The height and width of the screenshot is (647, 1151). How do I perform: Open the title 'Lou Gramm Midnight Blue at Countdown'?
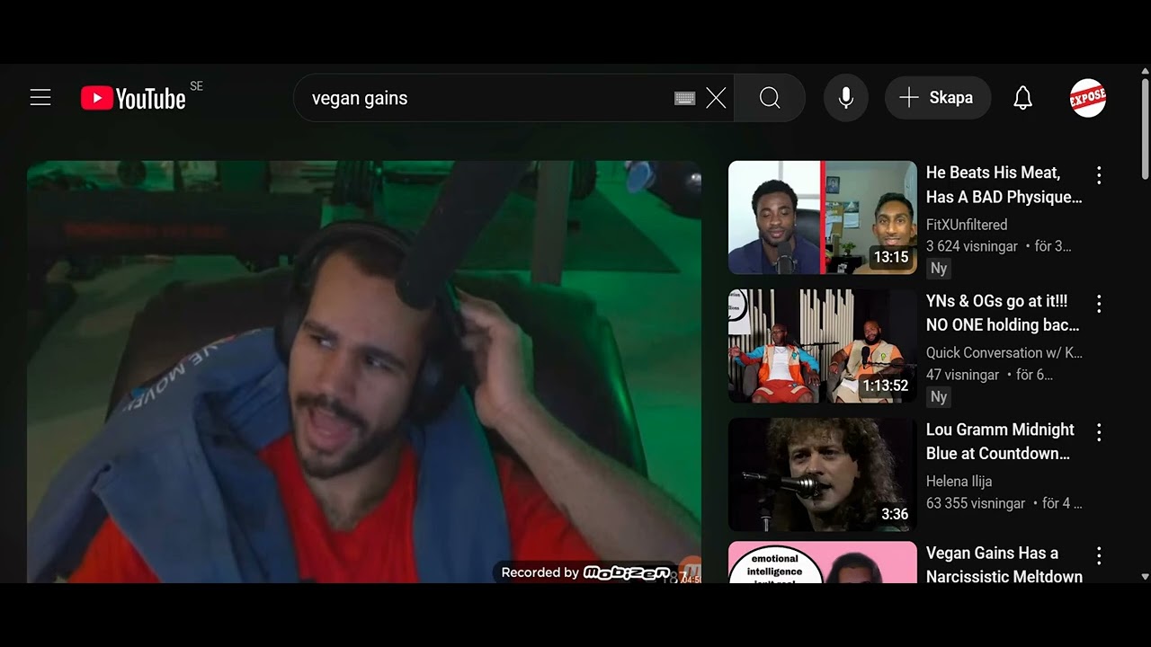point(1000,442)
